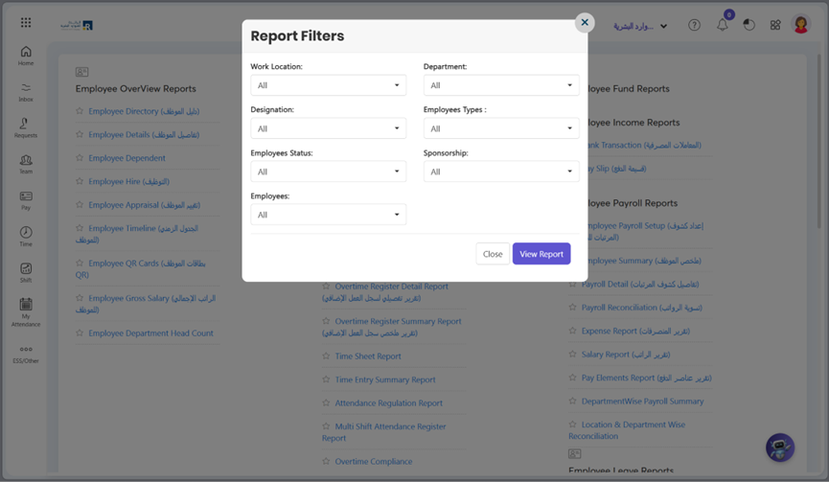Open Requests in the sidebar
829x482 pixels.
[26, 127]
